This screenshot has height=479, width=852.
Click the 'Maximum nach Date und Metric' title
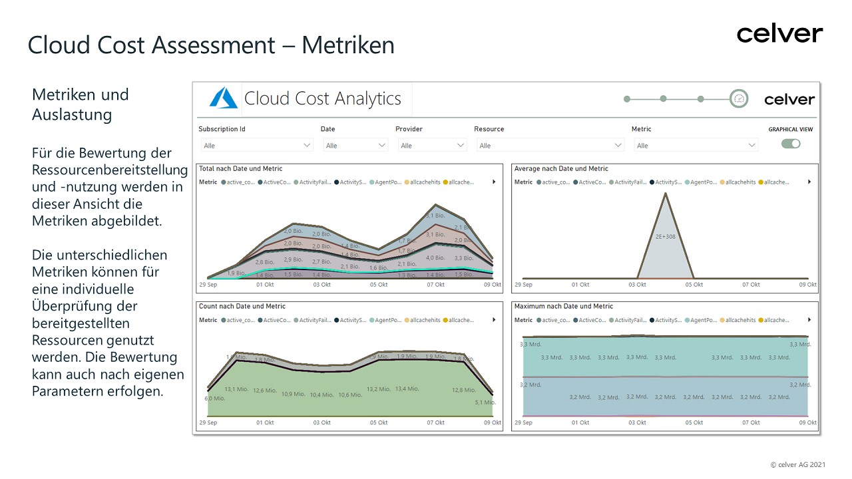(564, 307)
